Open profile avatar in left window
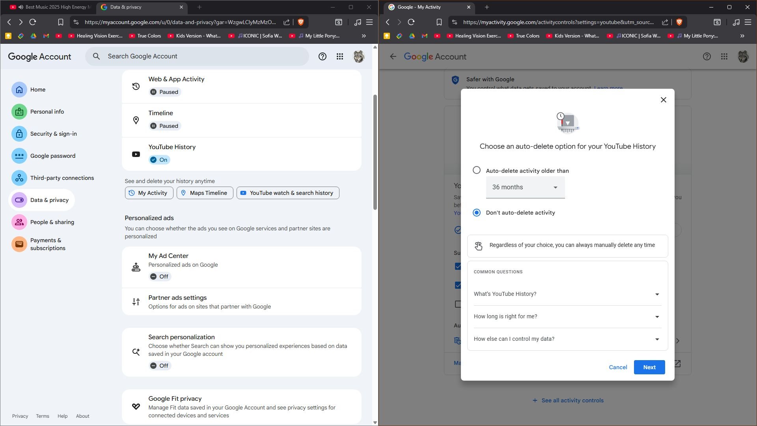 (x=359, y=56)
